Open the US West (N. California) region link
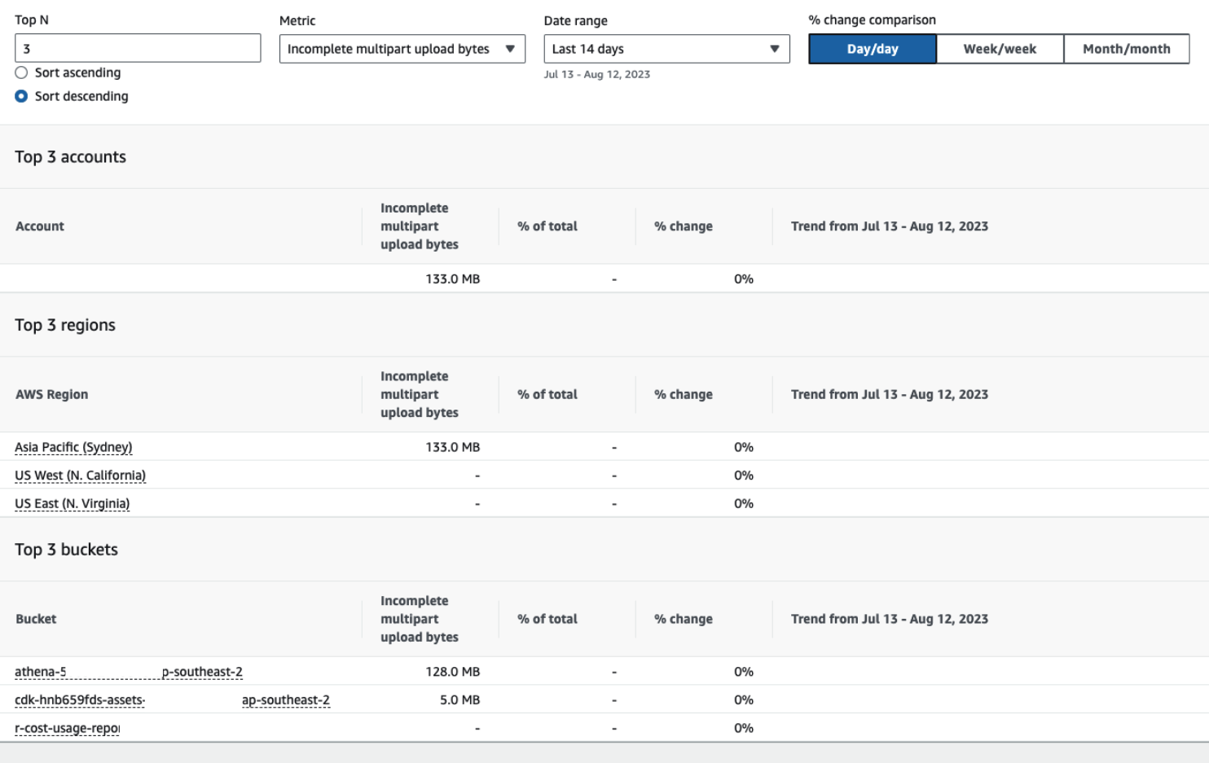Screen dimensions: 1209x763 tap(80, 475)
